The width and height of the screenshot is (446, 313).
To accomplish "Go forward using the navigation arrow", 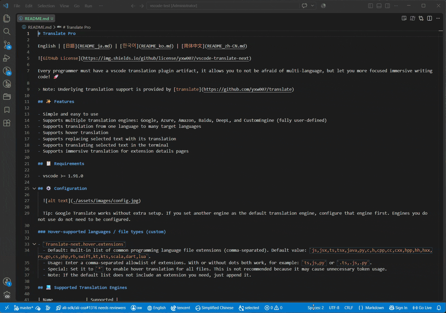I will click(142, 6).
